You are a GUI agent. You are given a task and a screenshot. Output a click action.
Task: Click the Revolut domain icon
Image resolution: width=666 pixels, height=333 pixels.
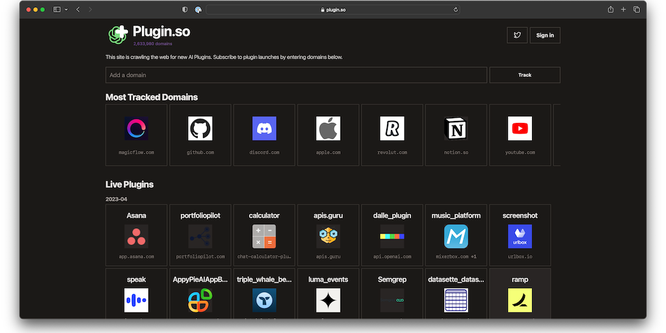(x=392, y=129)
